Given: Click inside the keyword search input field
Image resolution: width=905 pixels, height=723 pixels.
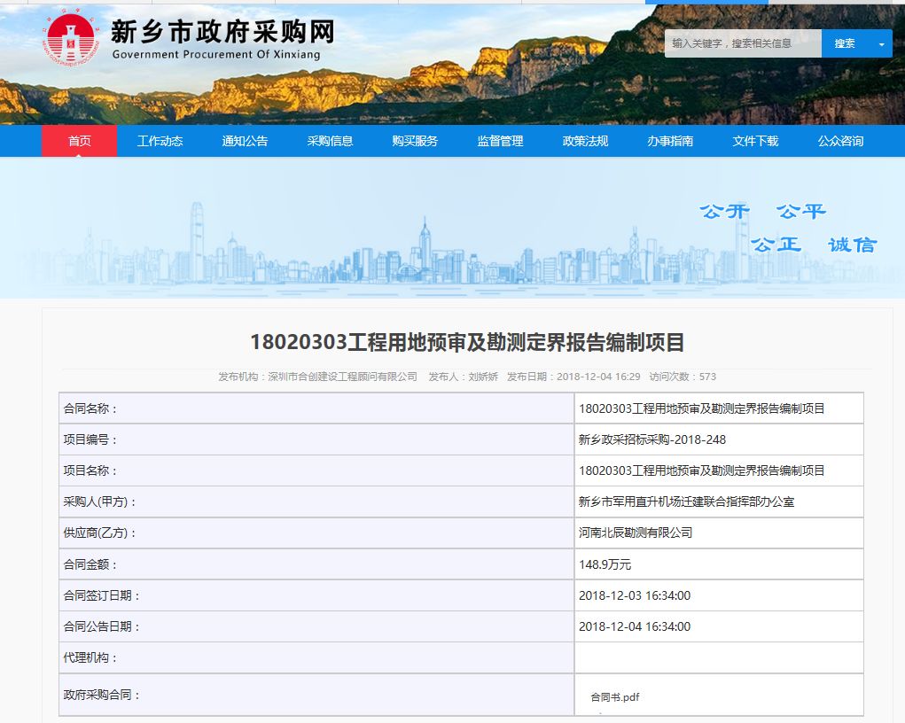Looking at the screenshot, I should (745, 42).
